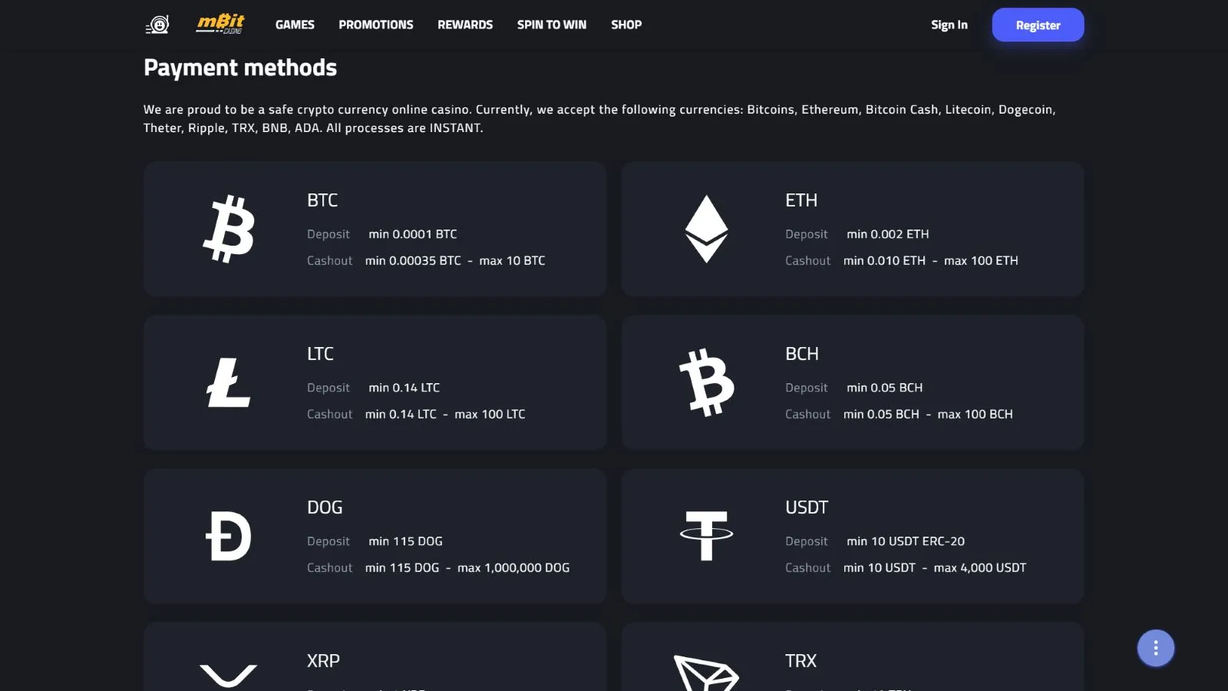Click the Tether USDT logo icon
Image resolution: width=1228 pixels, height=691 pixels.
pyautogui.click(x=706, y=536)
